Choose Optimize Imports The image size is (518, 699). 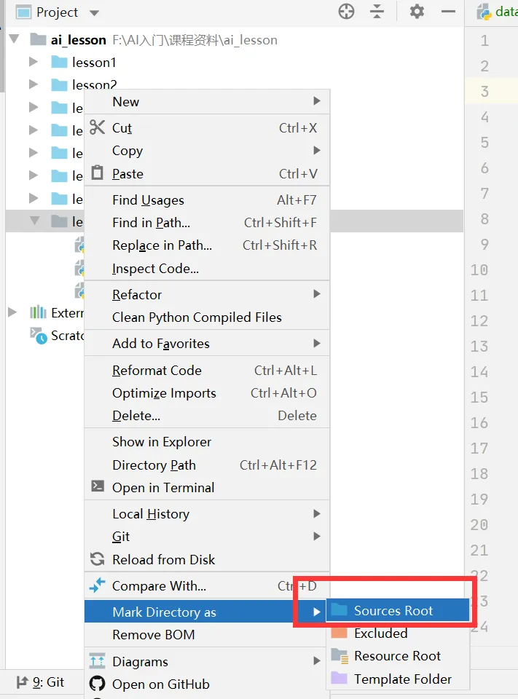[207, 392]
